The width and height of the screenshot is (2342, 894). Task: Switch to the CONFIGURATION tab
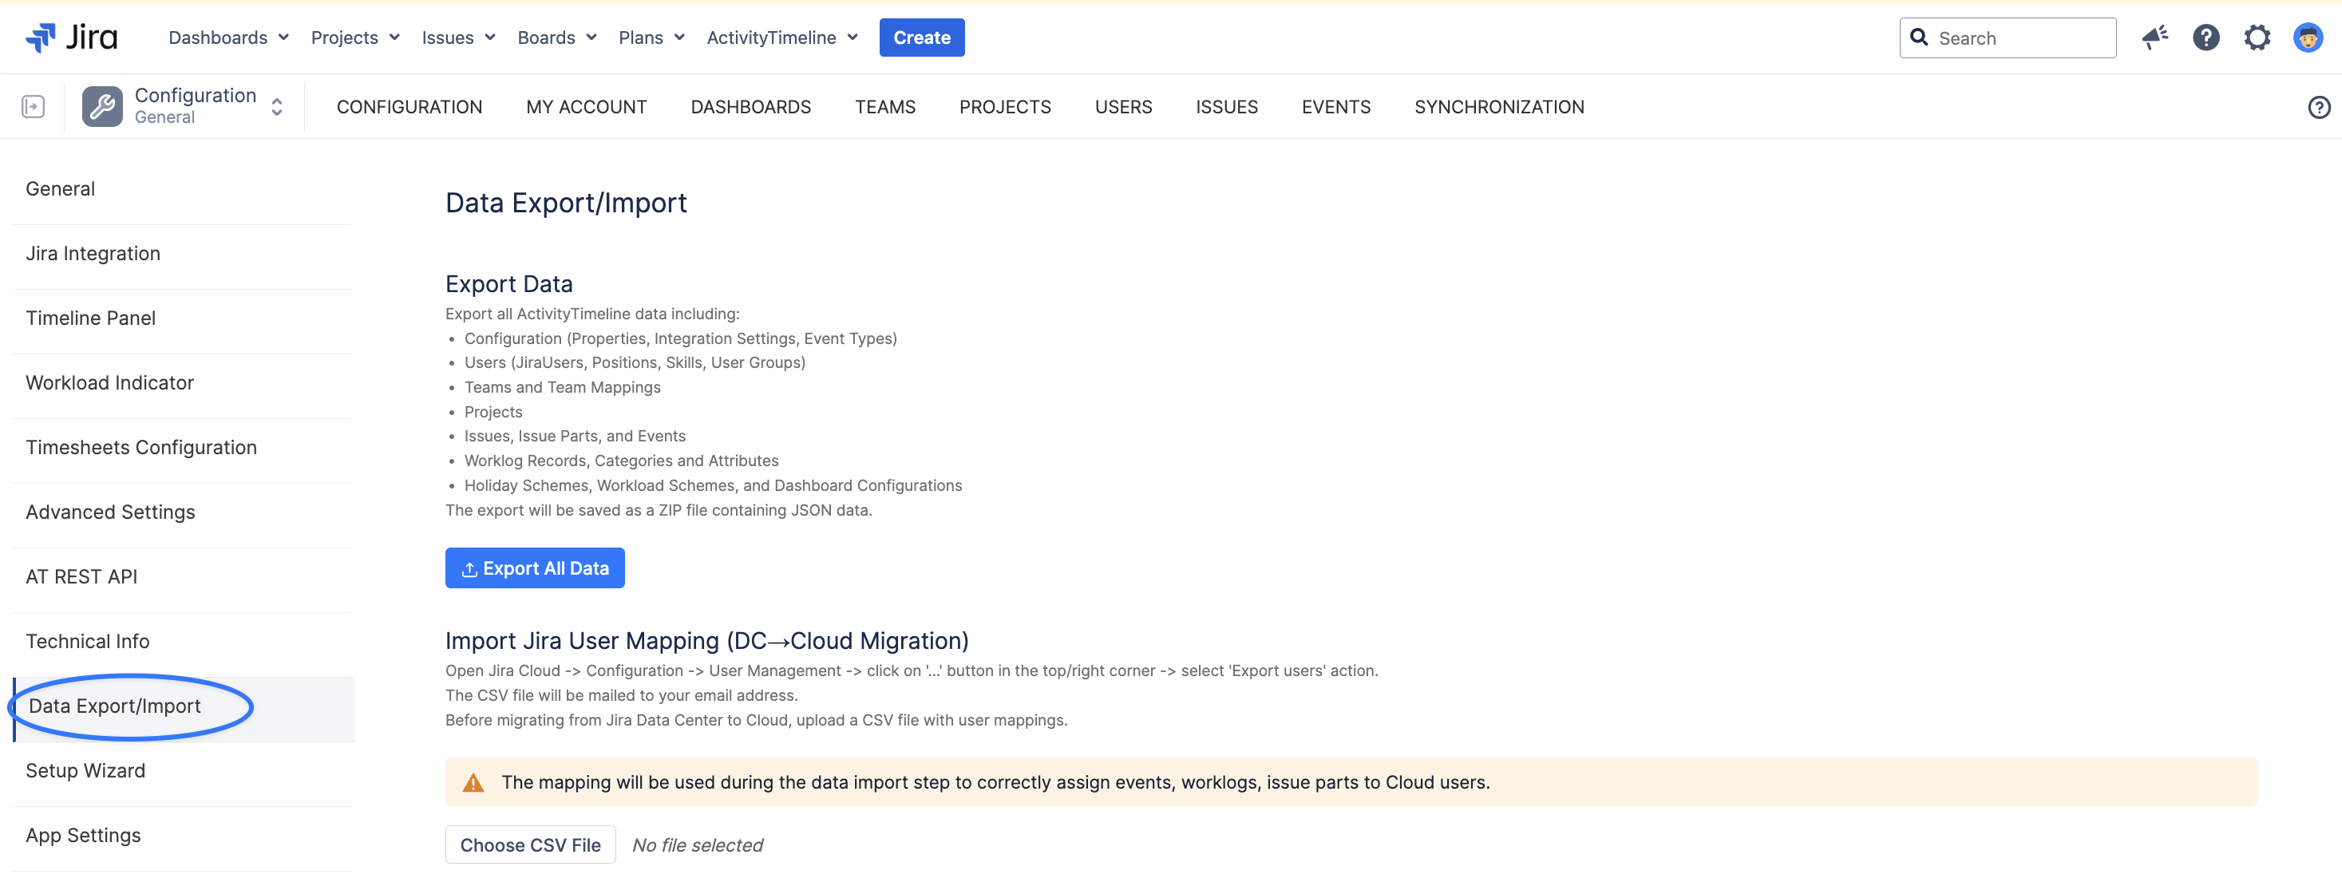coord(409,106)
